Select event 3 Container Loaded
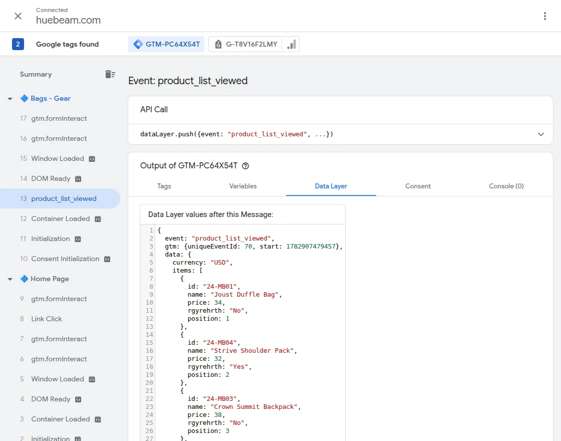Image resolution: width=561 pixels, height=441 pixels. tap(60, 419)
